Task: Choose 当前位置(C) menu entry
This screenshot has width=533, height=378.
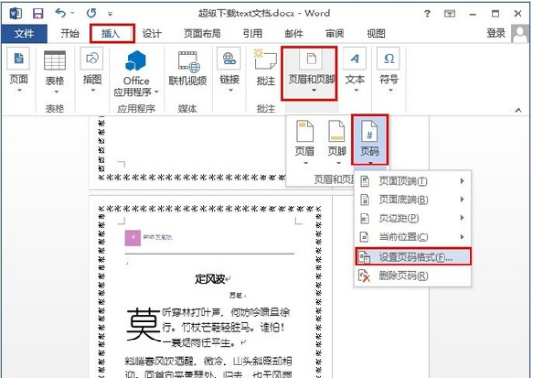Action: pyautogui.click(x=413, y=237)
